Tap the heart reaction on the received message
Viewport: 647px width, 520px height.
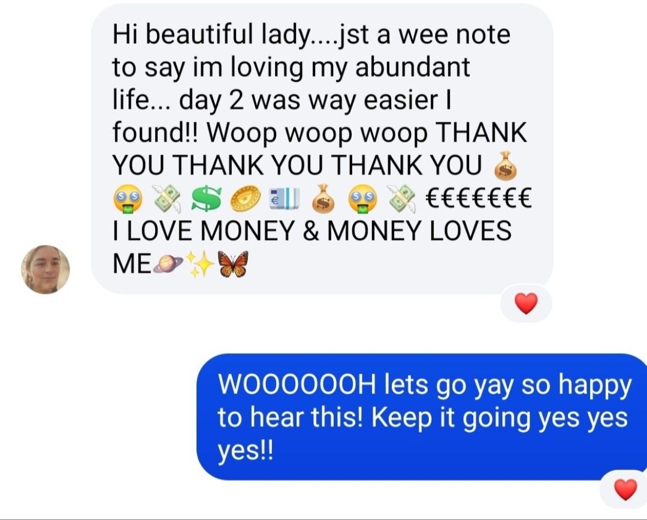tap(526, 303)
